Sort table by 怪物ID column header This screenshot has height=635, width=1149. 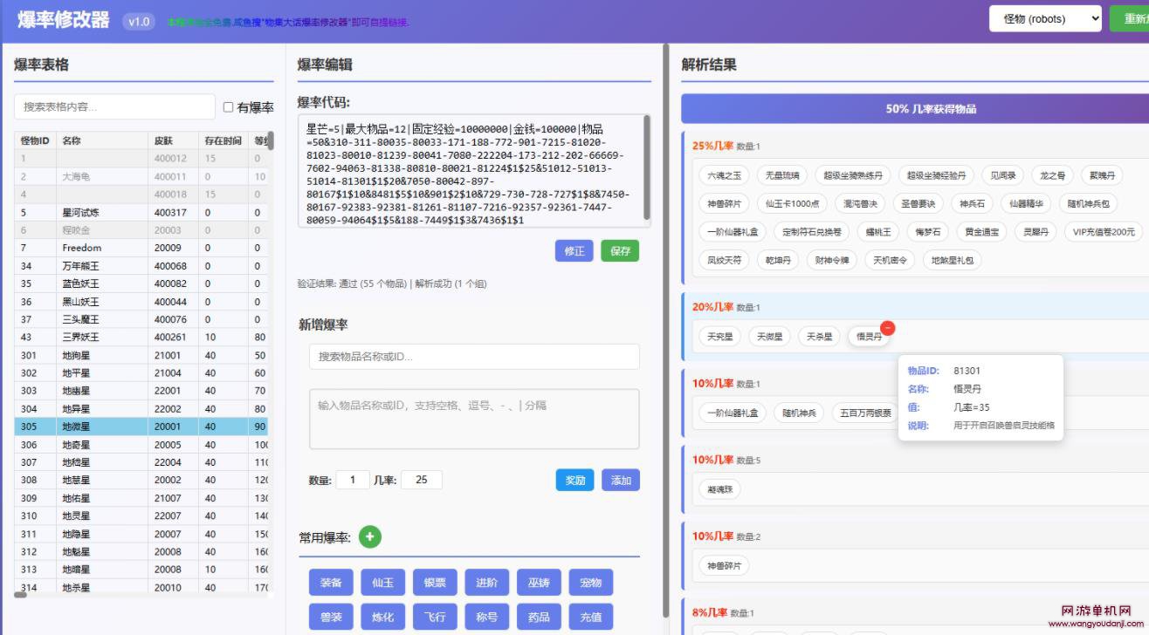tap(35, 140)
